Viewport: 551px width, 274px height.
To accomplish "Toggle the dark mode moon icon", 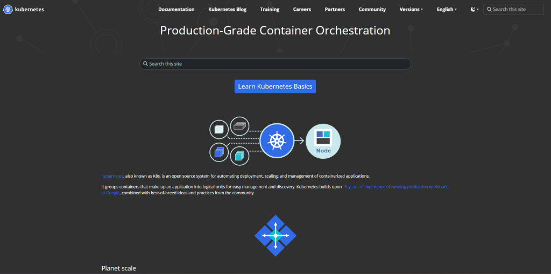I will point(473,10).
